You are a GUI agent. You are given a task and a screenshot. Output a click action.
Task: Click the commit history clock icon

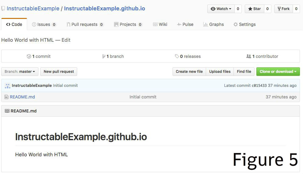pos(29,56)
